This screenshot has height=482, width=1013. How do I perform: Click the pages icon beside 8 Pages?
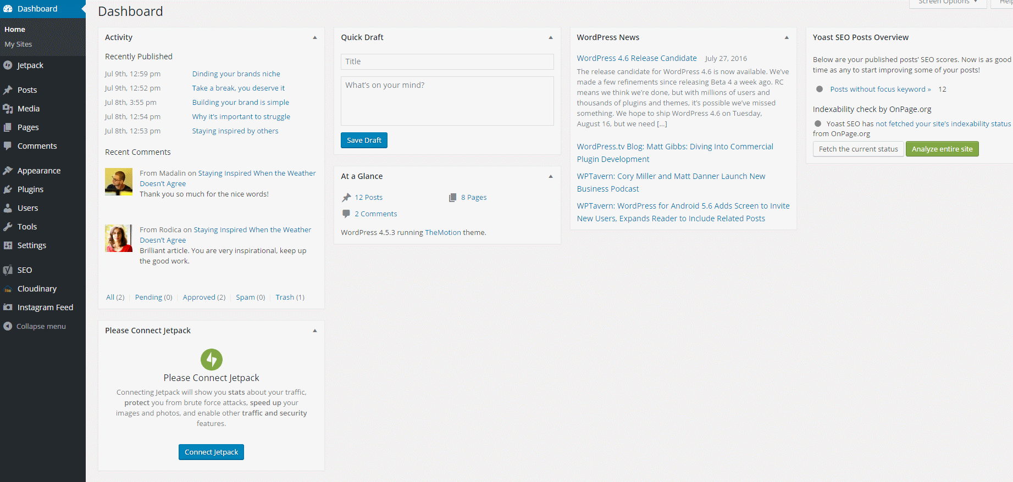coord(453,198)
